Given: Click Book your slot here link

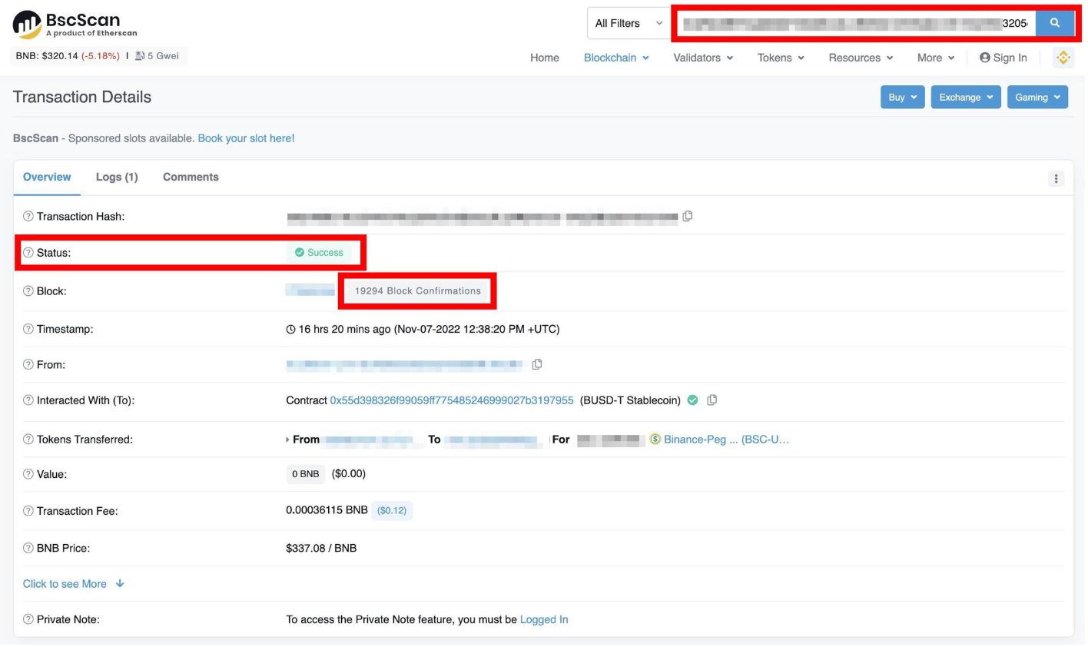Looking at the screenshot, I should coord(247,139).
